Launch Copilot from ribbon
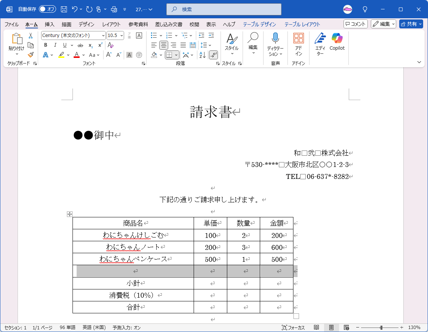The width and height of the screenshot is (428, 332). tap(337, 42)
